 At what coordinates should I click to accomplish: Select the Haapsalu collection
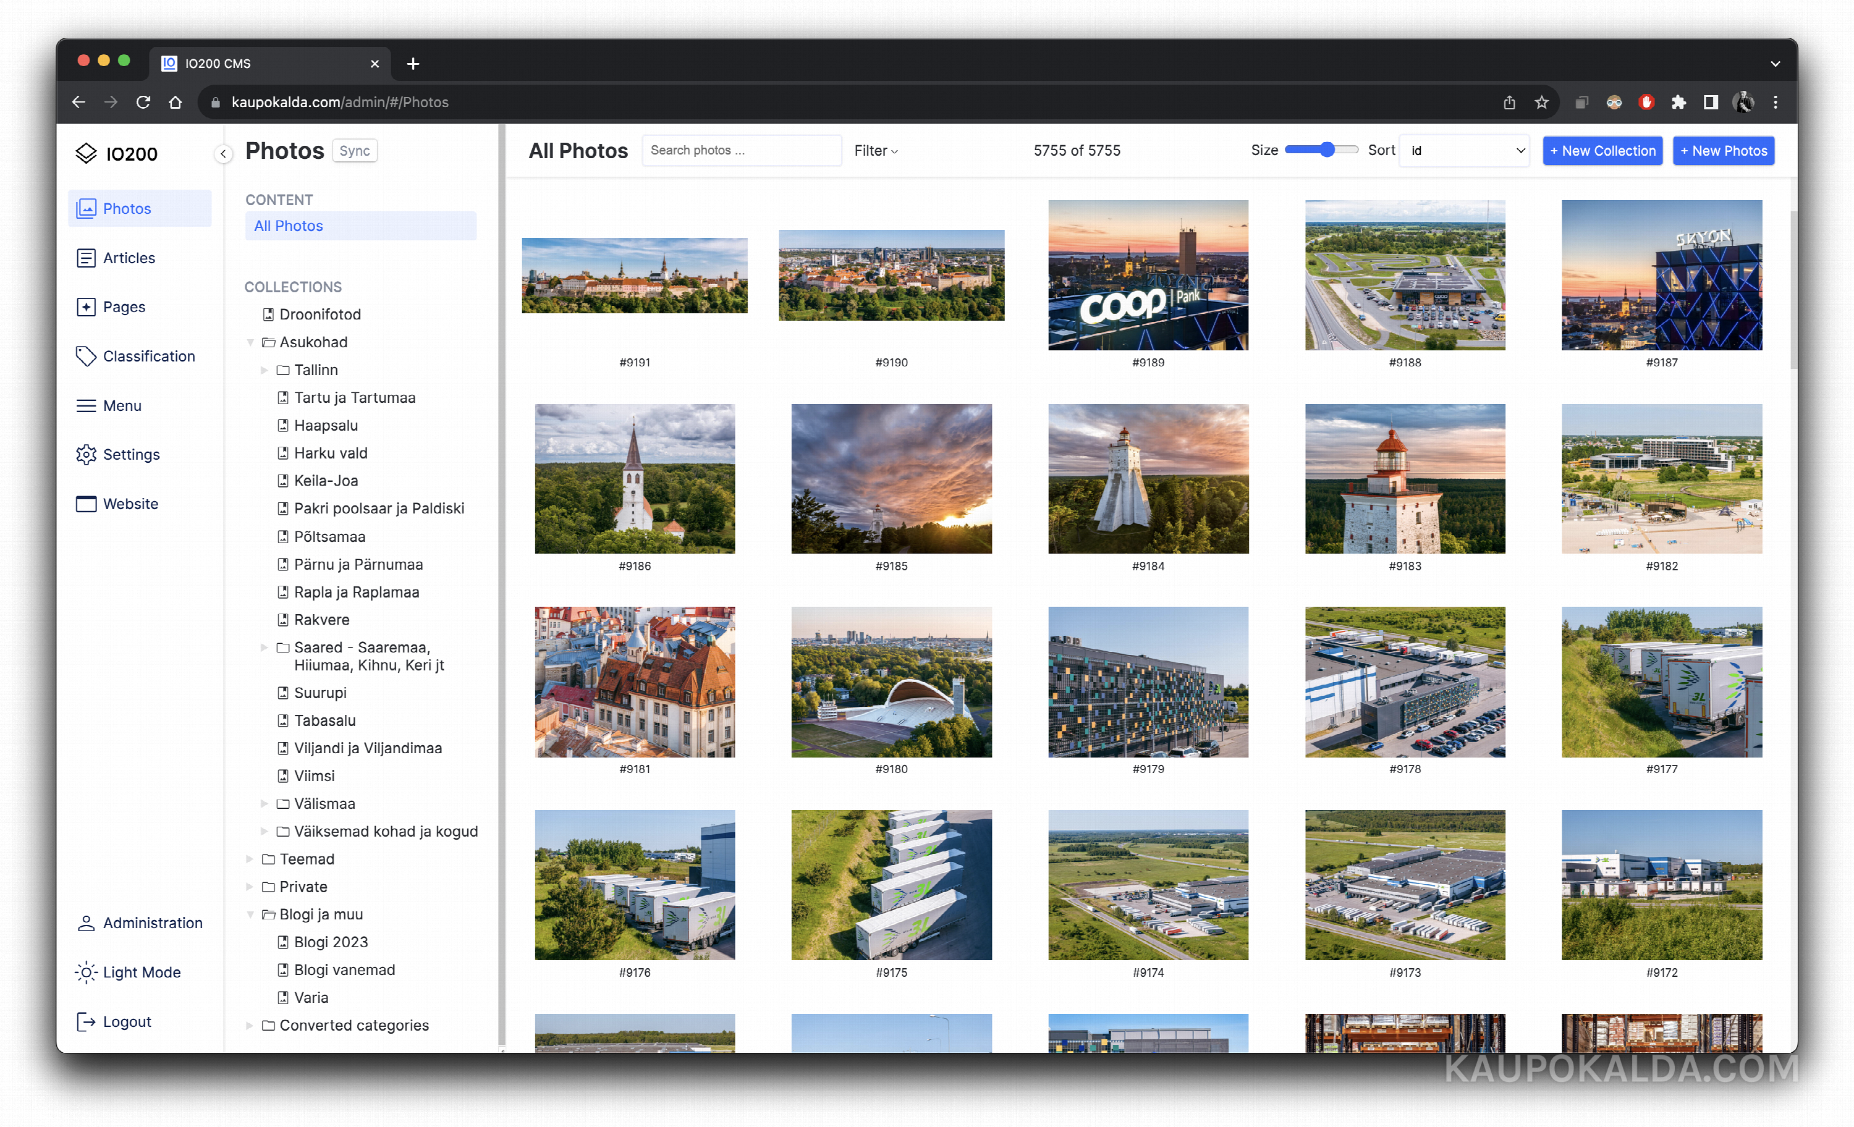pyautogui.click(x=325, y=425)
